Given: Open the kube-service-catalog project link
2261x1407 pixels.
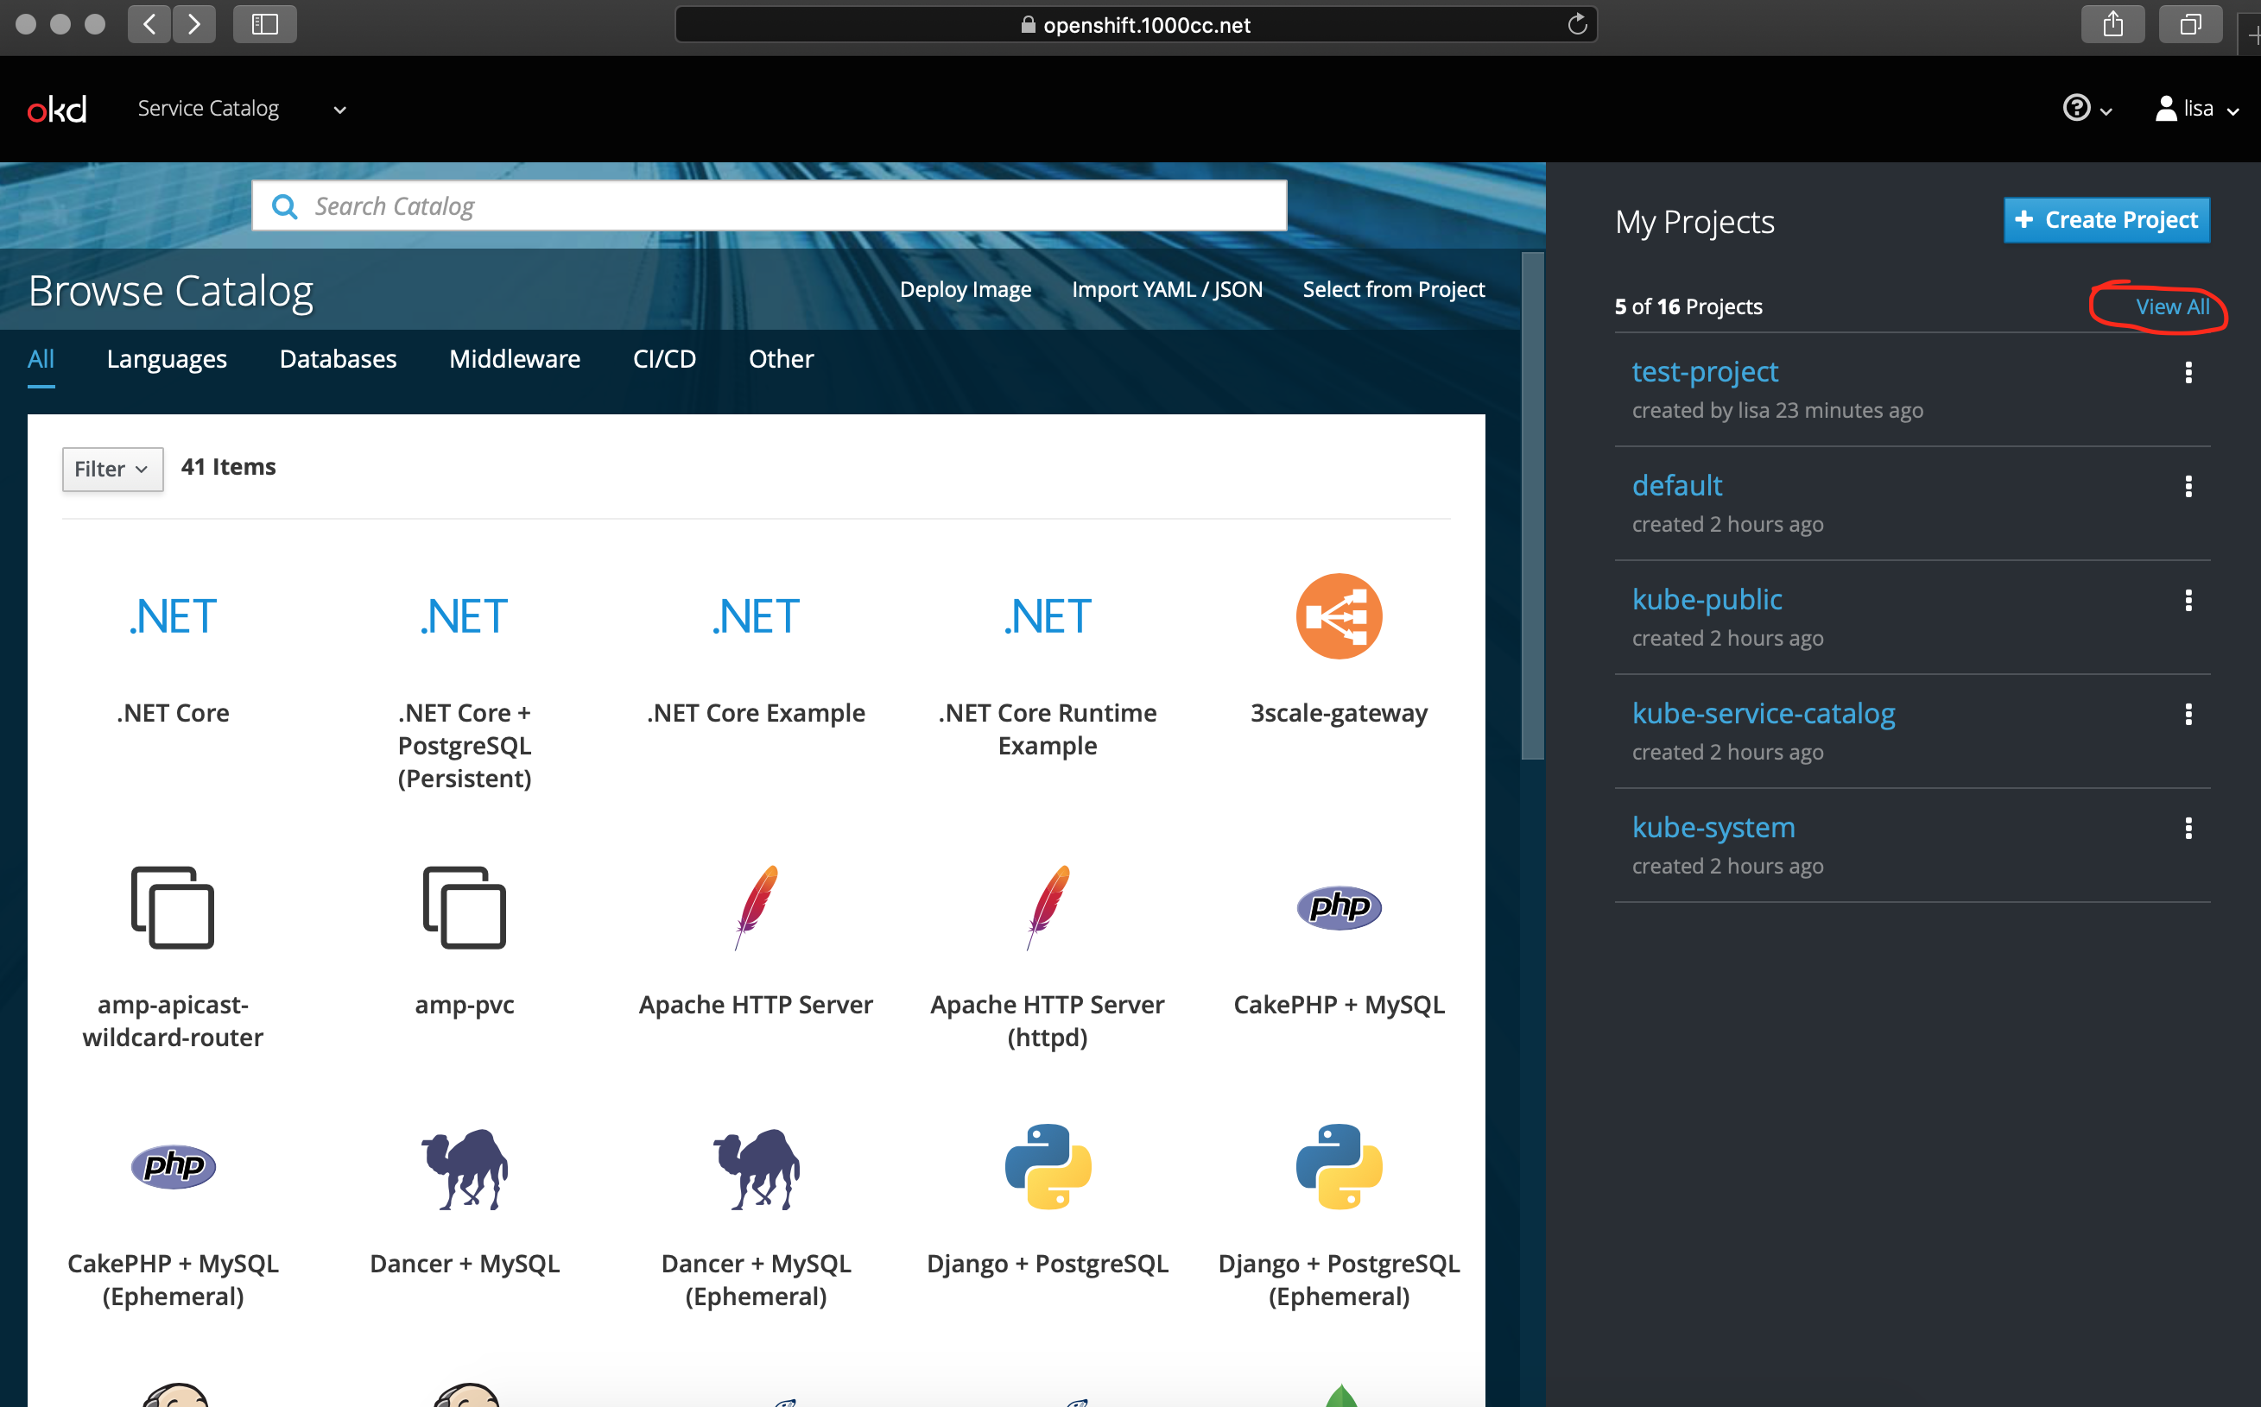Looking at the screenshot, I should [1763, 713].
